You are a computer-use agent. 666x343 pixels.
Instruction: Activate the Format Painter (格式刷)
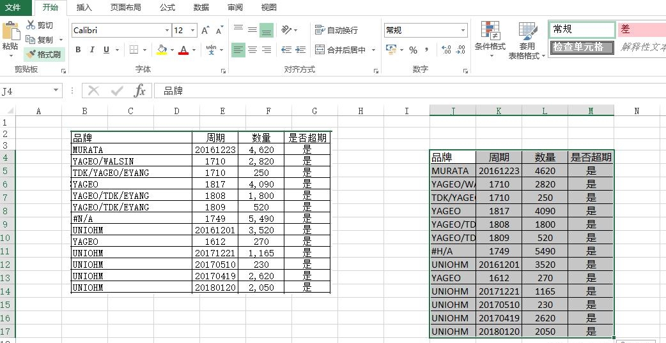[43, 54]
